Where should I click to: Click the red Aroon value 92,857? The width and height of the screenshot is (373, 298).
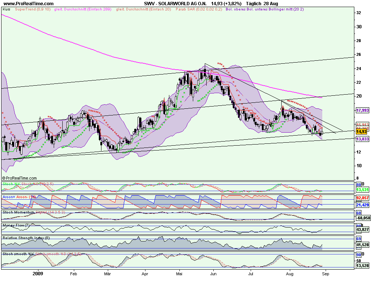pyautogui.click(x=362, y=198)
